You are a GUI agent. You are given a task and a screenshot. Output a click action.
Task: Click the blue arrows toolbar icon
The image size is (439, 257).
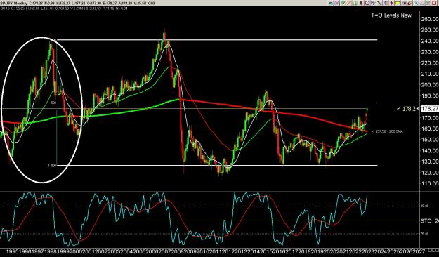[404, 3]
